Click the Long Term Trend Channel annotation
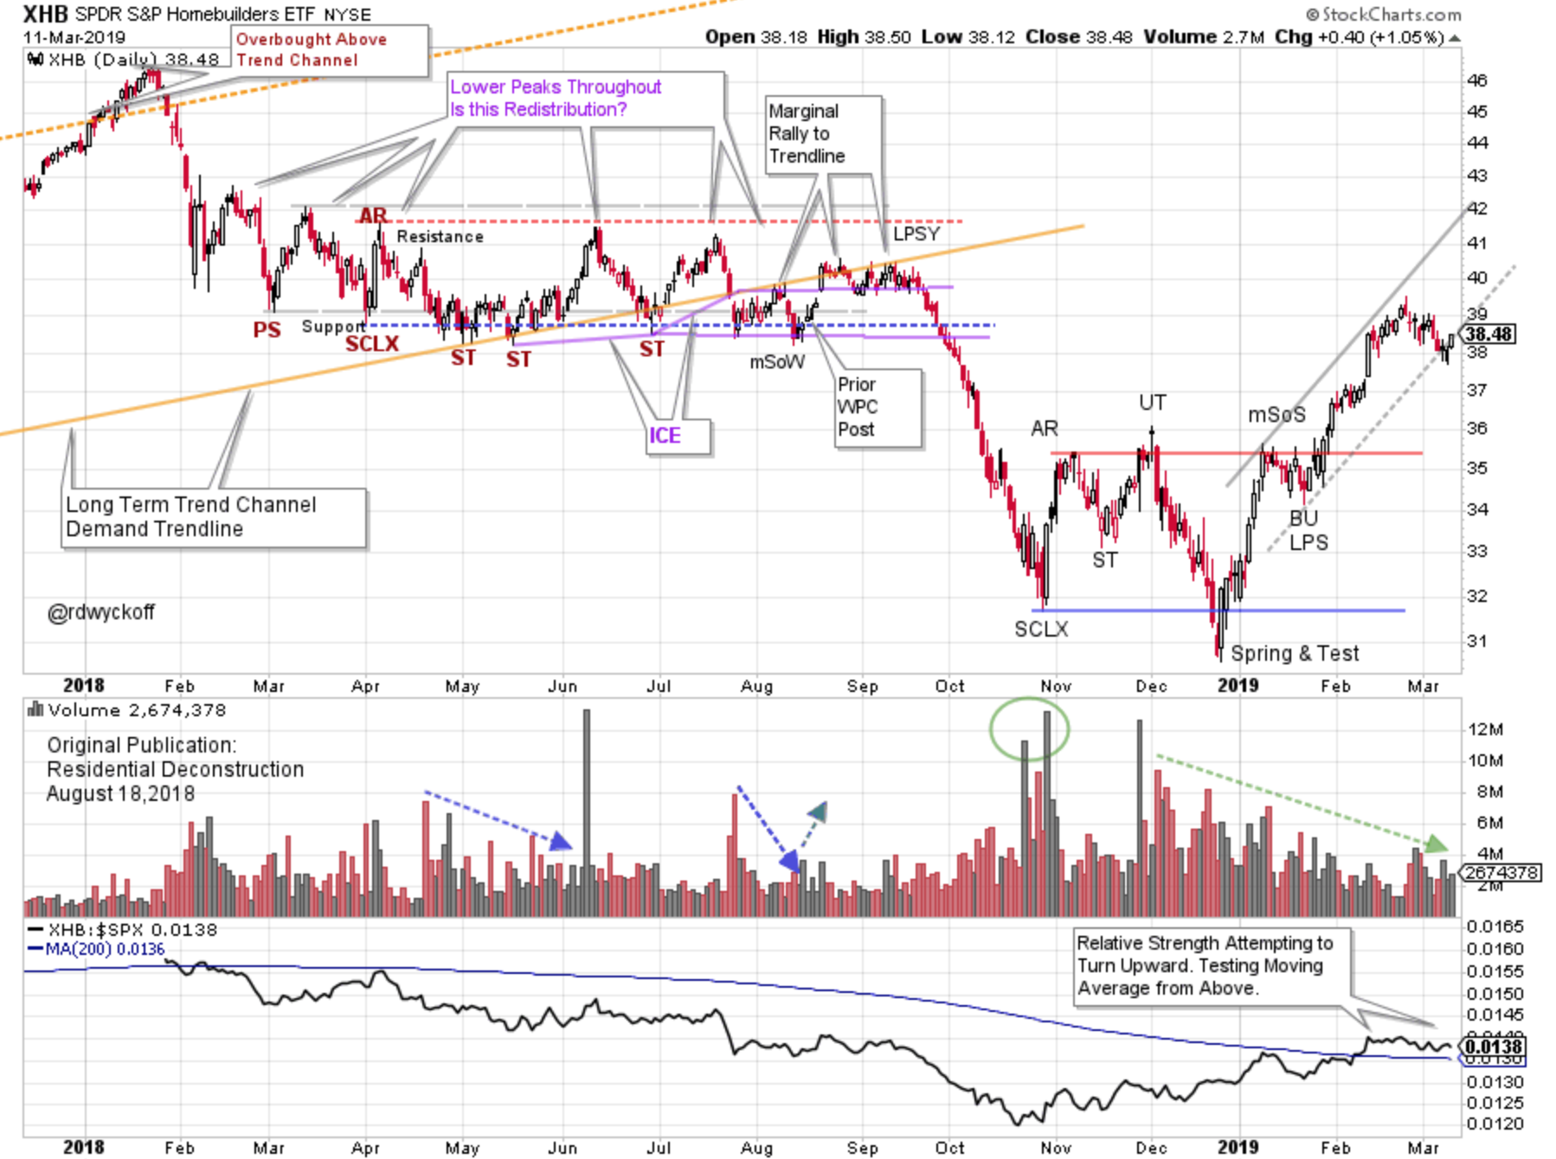Screen dimensions: 1556x1159 [x=214, y=518]
